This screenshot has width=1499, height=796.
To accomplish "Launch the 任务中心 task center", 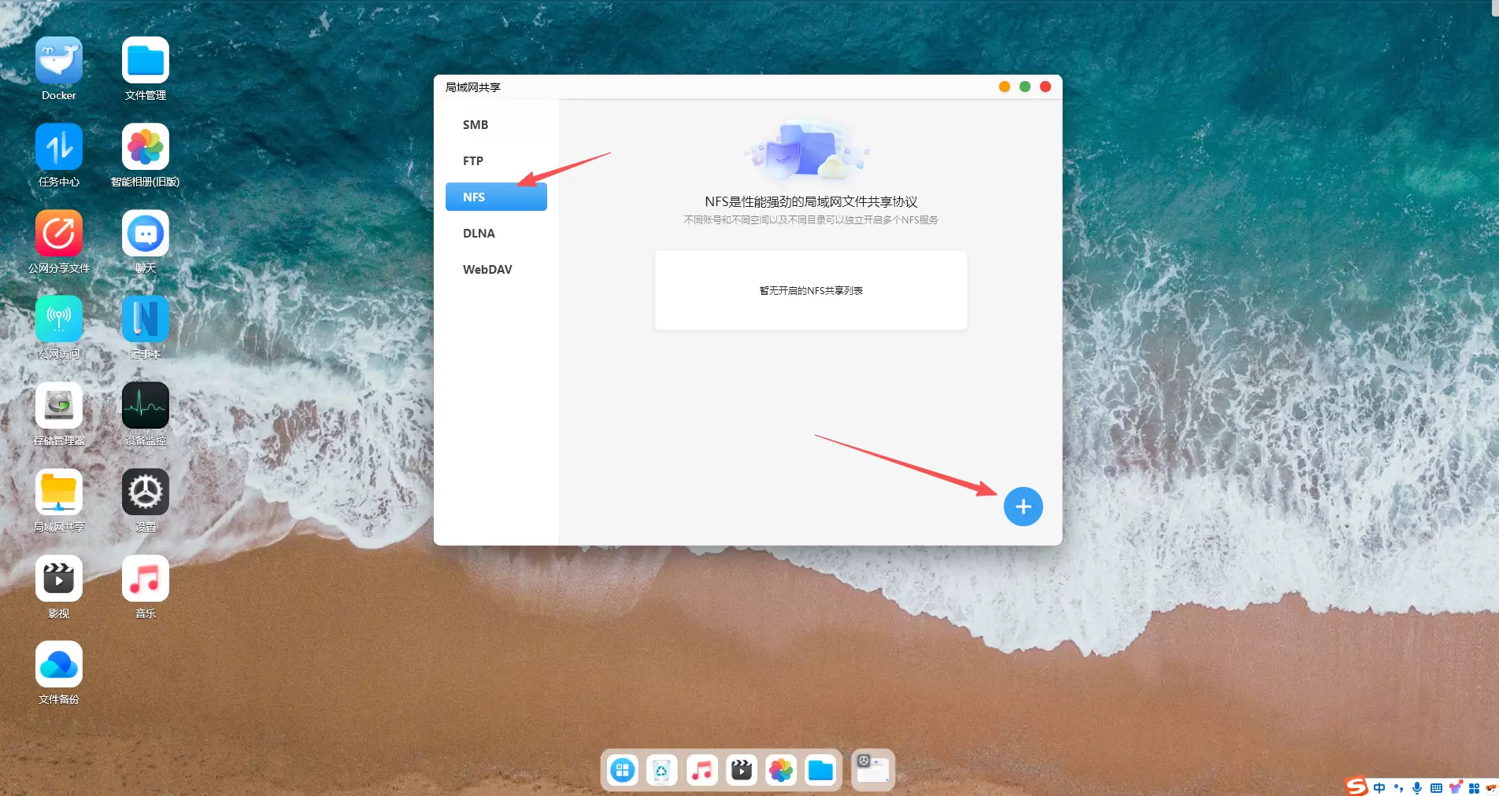I will 59,147.
